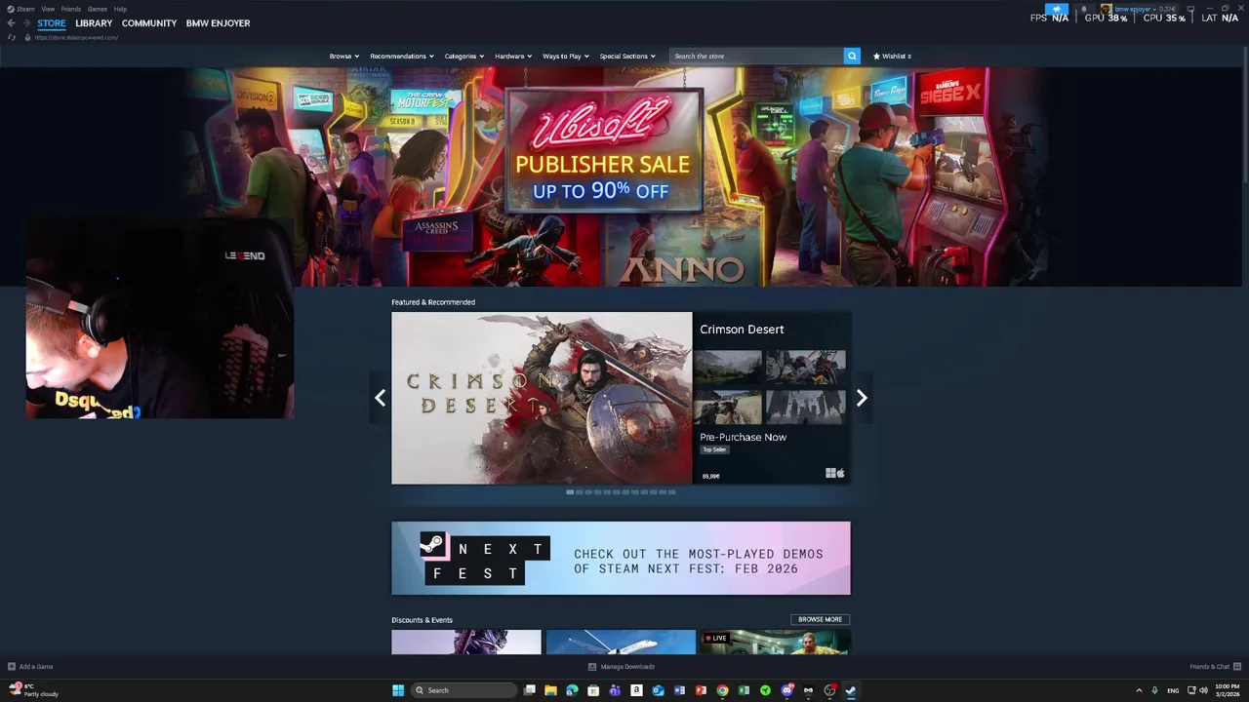1249x702 pixels.
Task: Open the Steam menu
Action: point(25,9)
